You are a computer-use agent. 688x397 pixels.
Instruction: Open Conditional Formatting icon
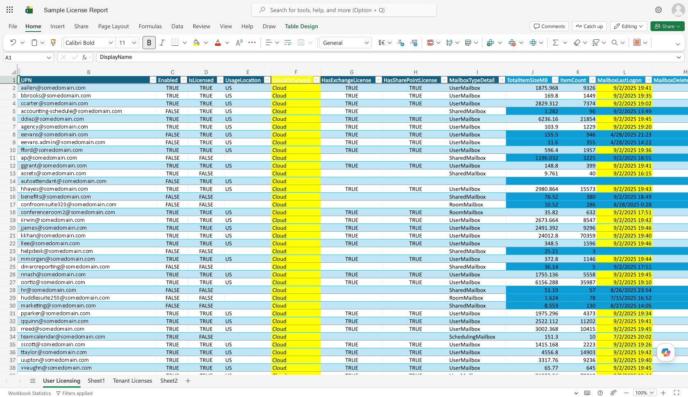(430, 43)
